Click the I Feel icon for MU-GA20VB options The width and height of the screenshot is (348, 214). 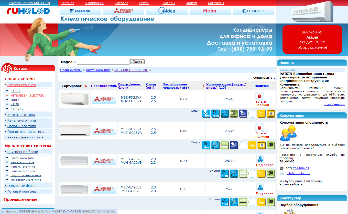225,202
